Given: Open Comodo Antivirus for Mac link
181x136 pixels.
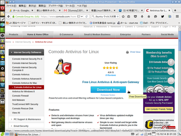Looking at the screenshot, I should [25, 83].
